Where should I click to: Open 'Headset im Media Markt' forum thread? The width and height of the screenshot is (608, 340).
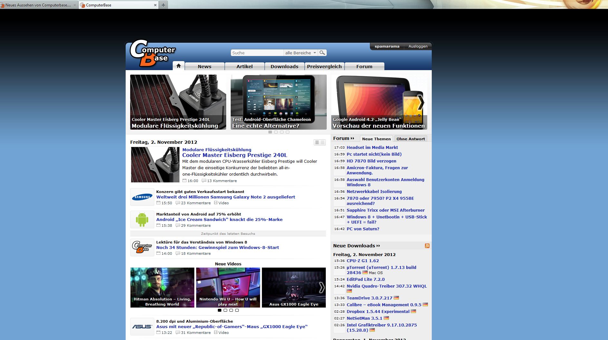point(372,147)
